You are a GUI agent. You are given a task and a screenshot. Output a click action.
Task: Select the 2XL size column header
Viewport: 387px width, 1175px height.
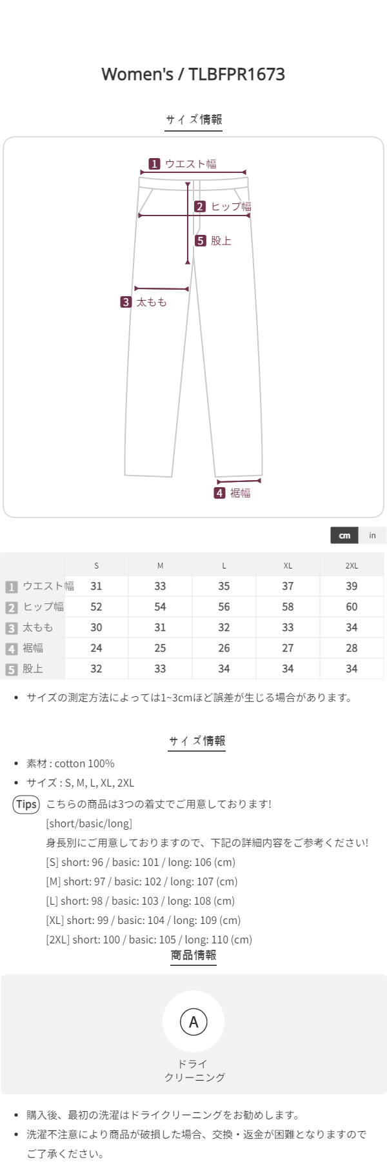click(352, 565)
